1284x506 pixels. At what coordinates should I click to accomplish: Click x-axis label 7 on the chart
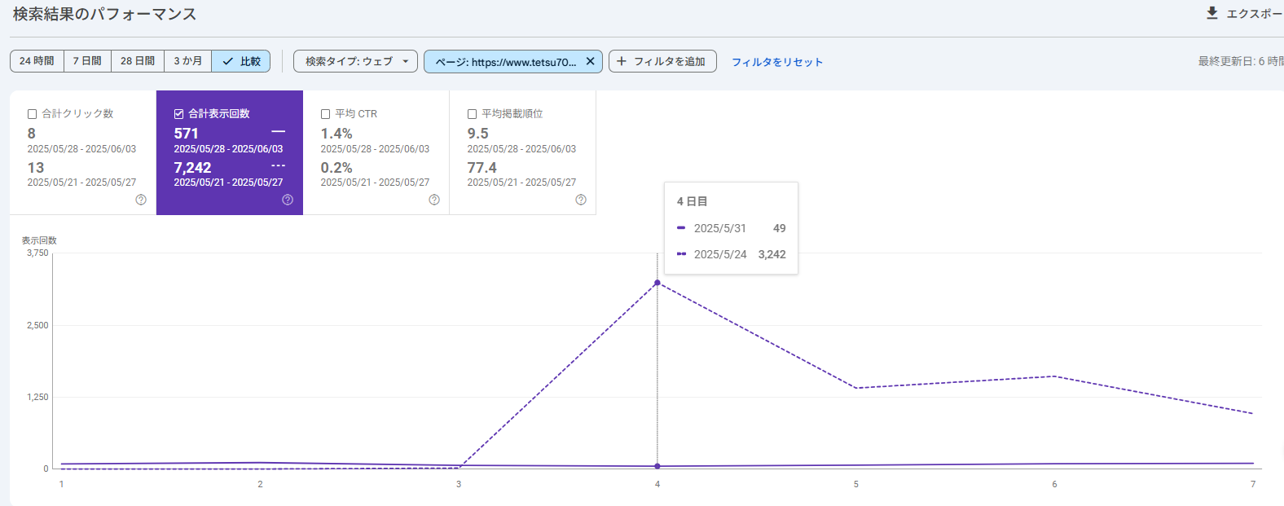pos(1253,484)
